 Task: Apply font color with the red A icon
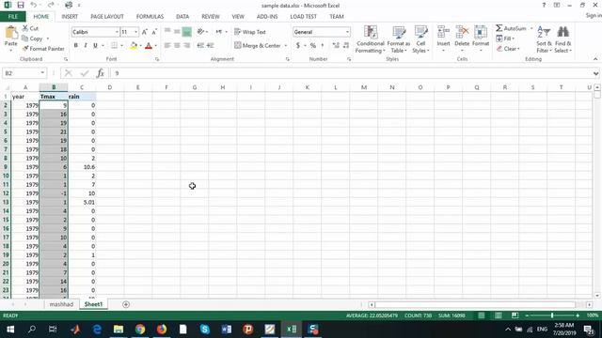coord(149,46)
